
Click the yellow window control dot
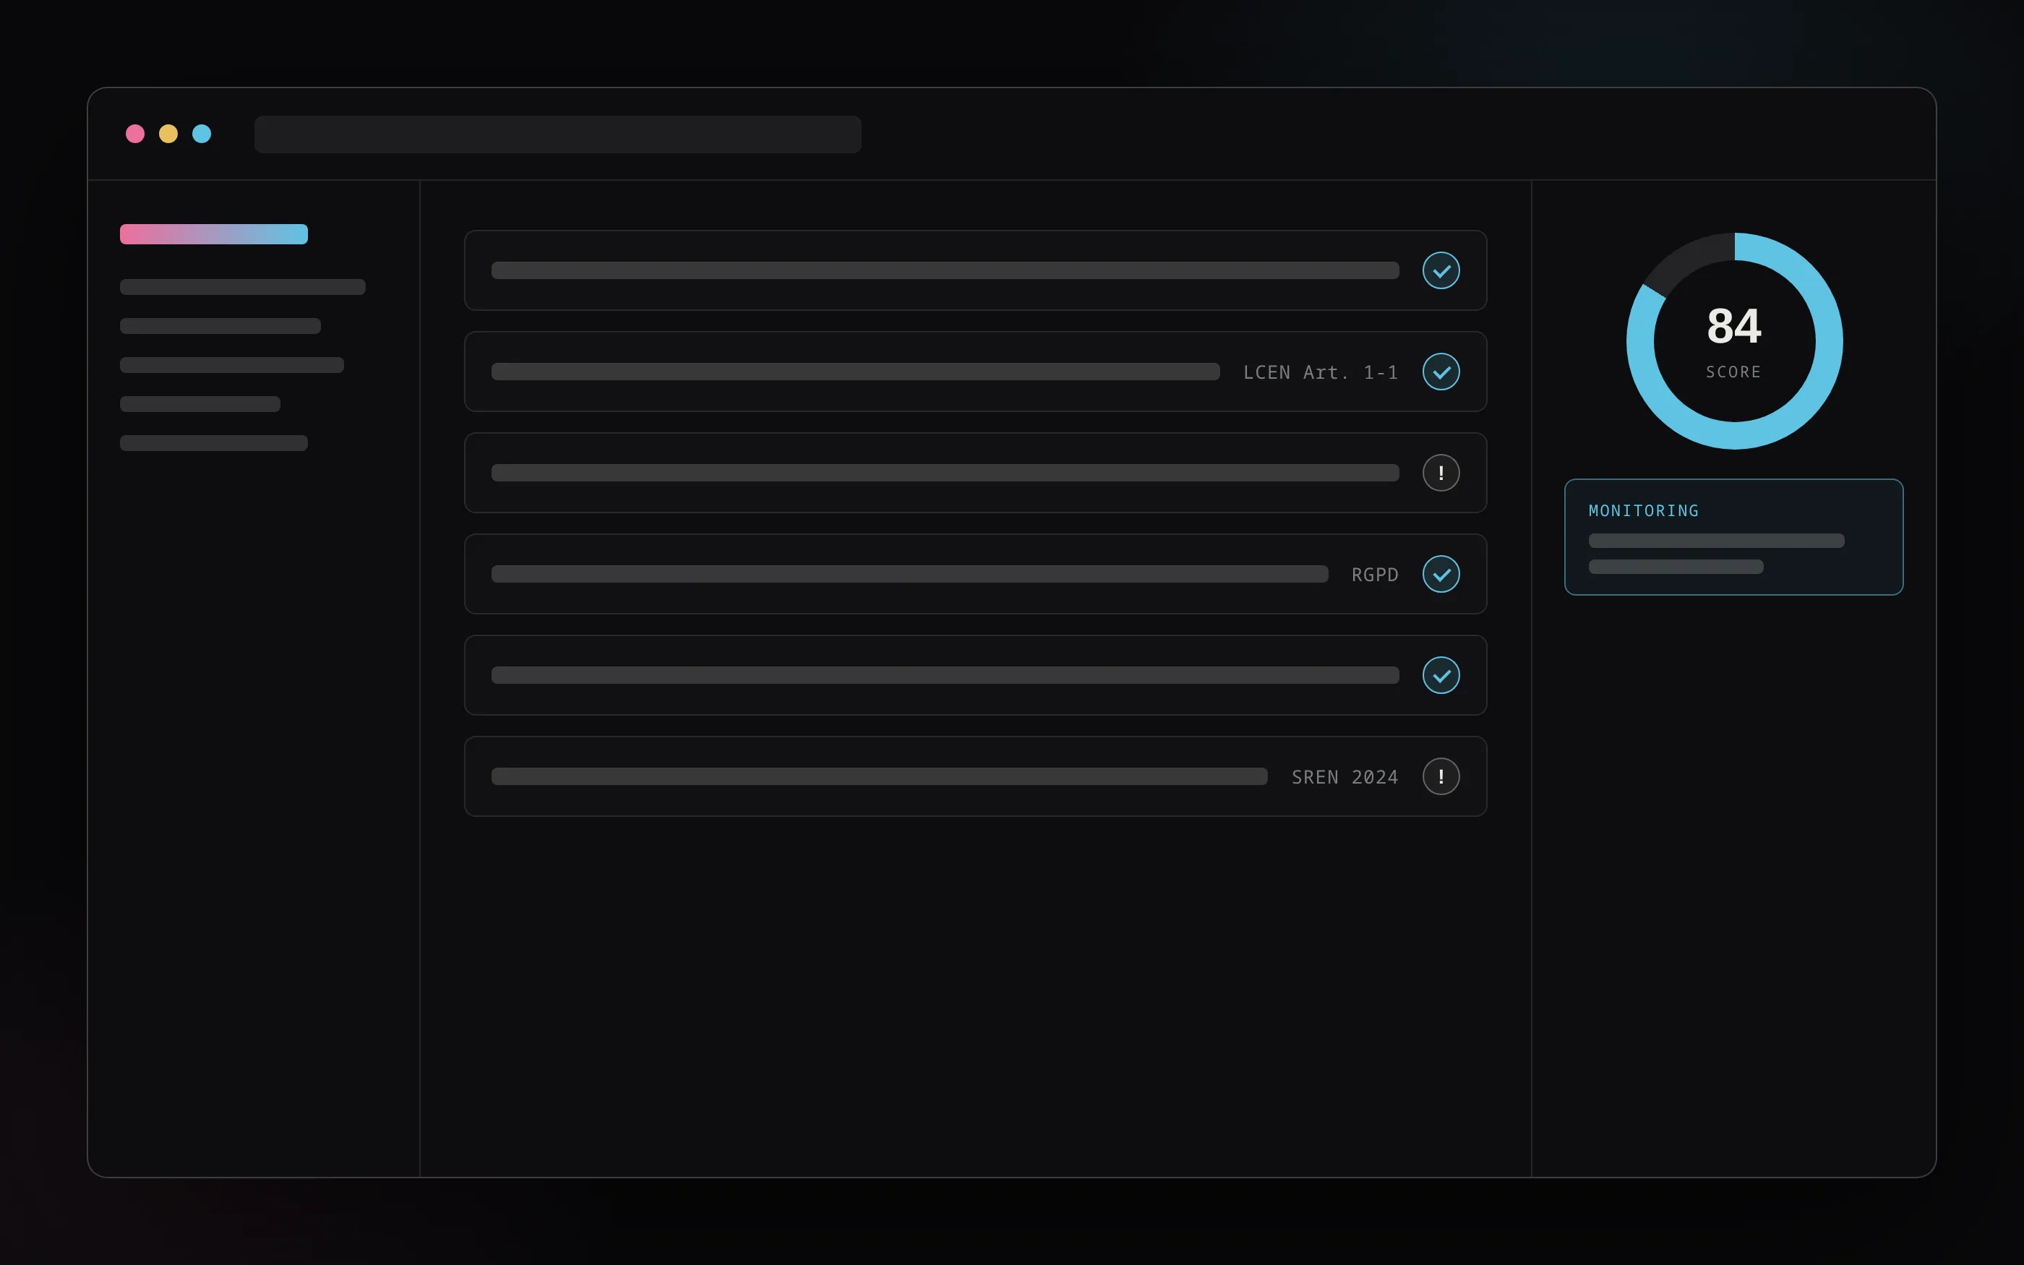[168, 134]
